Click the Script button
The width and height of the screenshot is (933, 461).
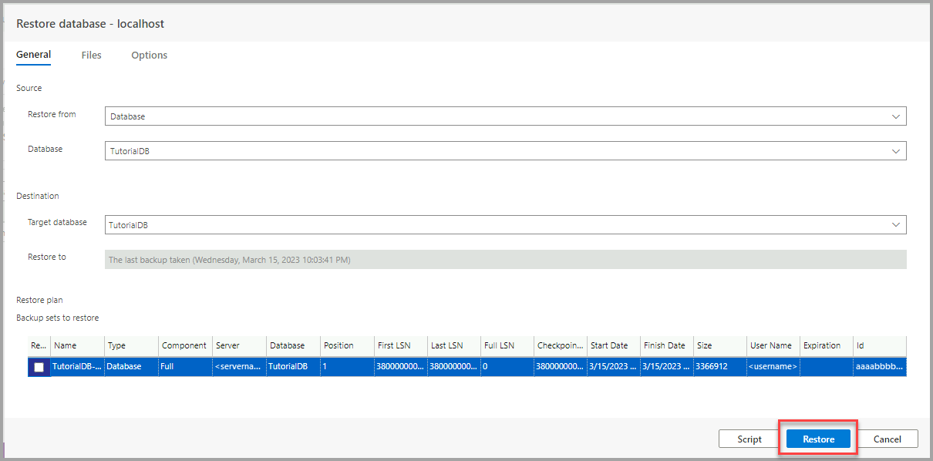click(x=749, y=439)
